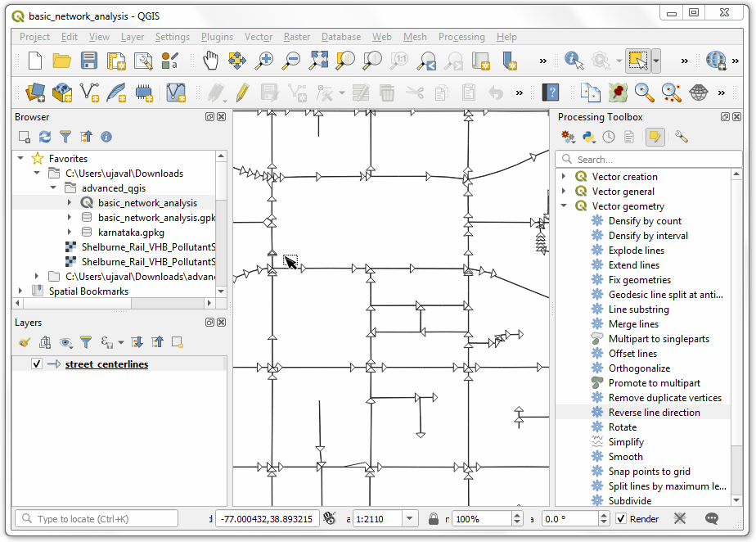Open the Vector menu
This screenshot has width=756, height=542.
click(259, 37)
